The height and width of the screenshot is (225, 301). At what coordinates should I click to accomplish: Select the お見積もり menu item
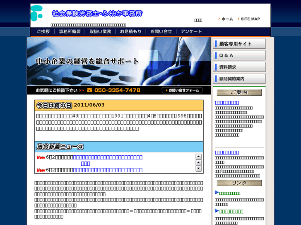tap(130, 32)
